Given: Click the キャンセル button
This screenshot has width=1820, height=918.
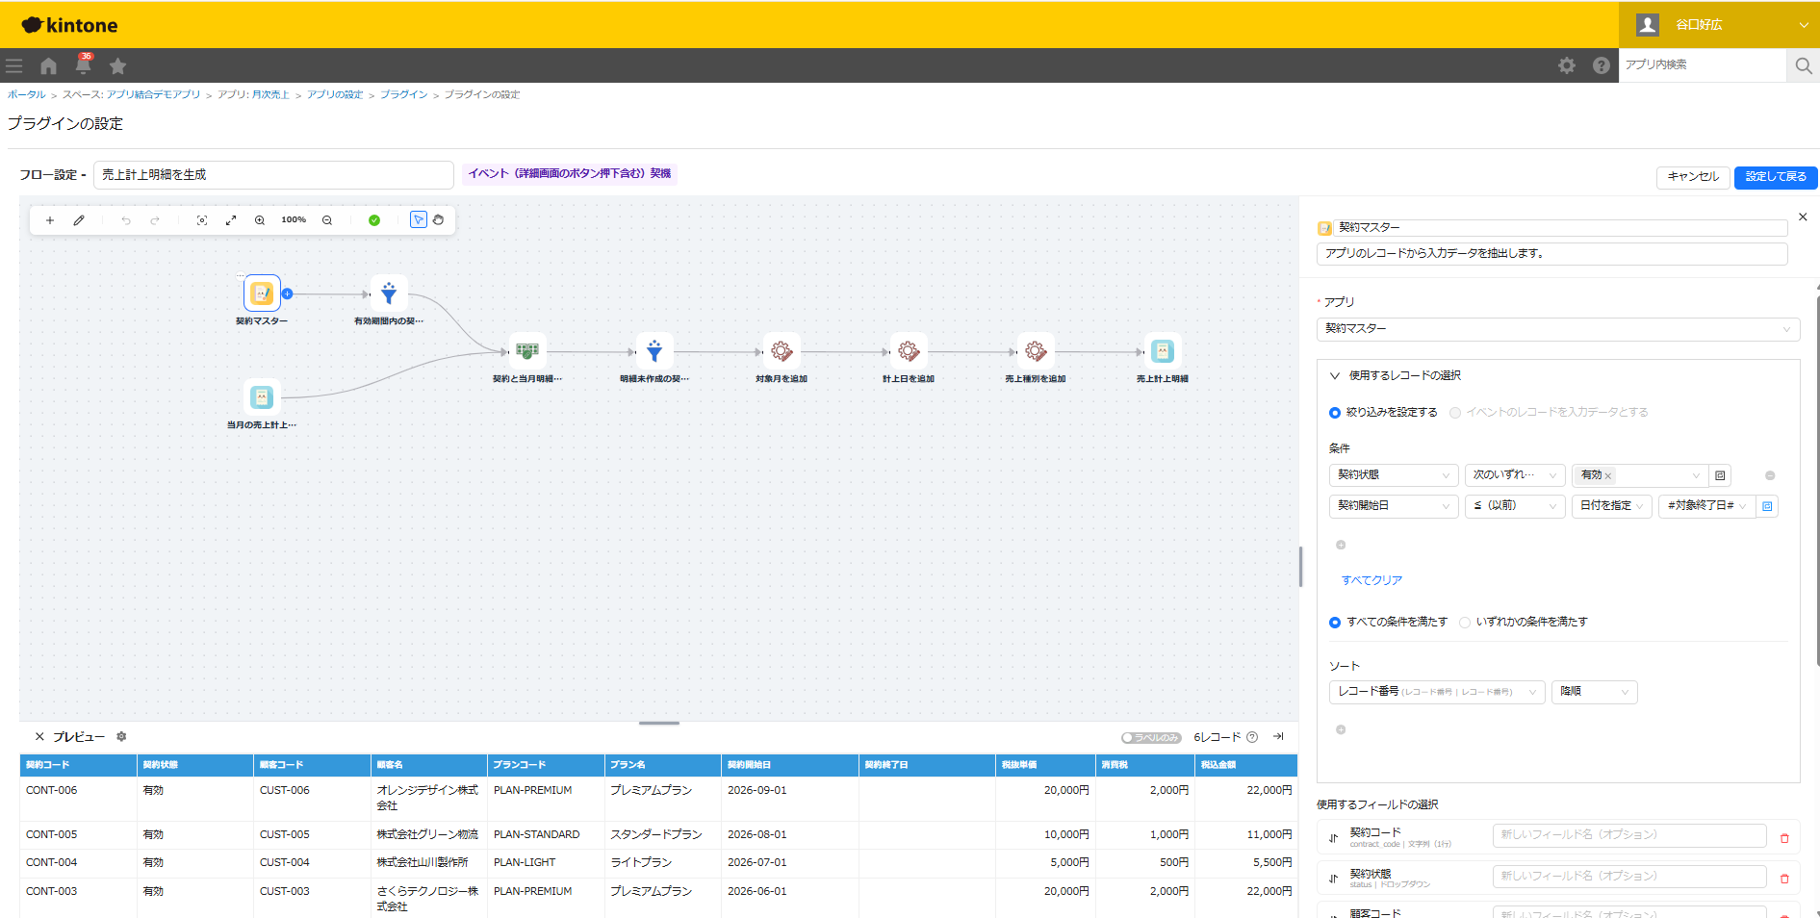Looking at the screenshot, I should coord(1693,177).
